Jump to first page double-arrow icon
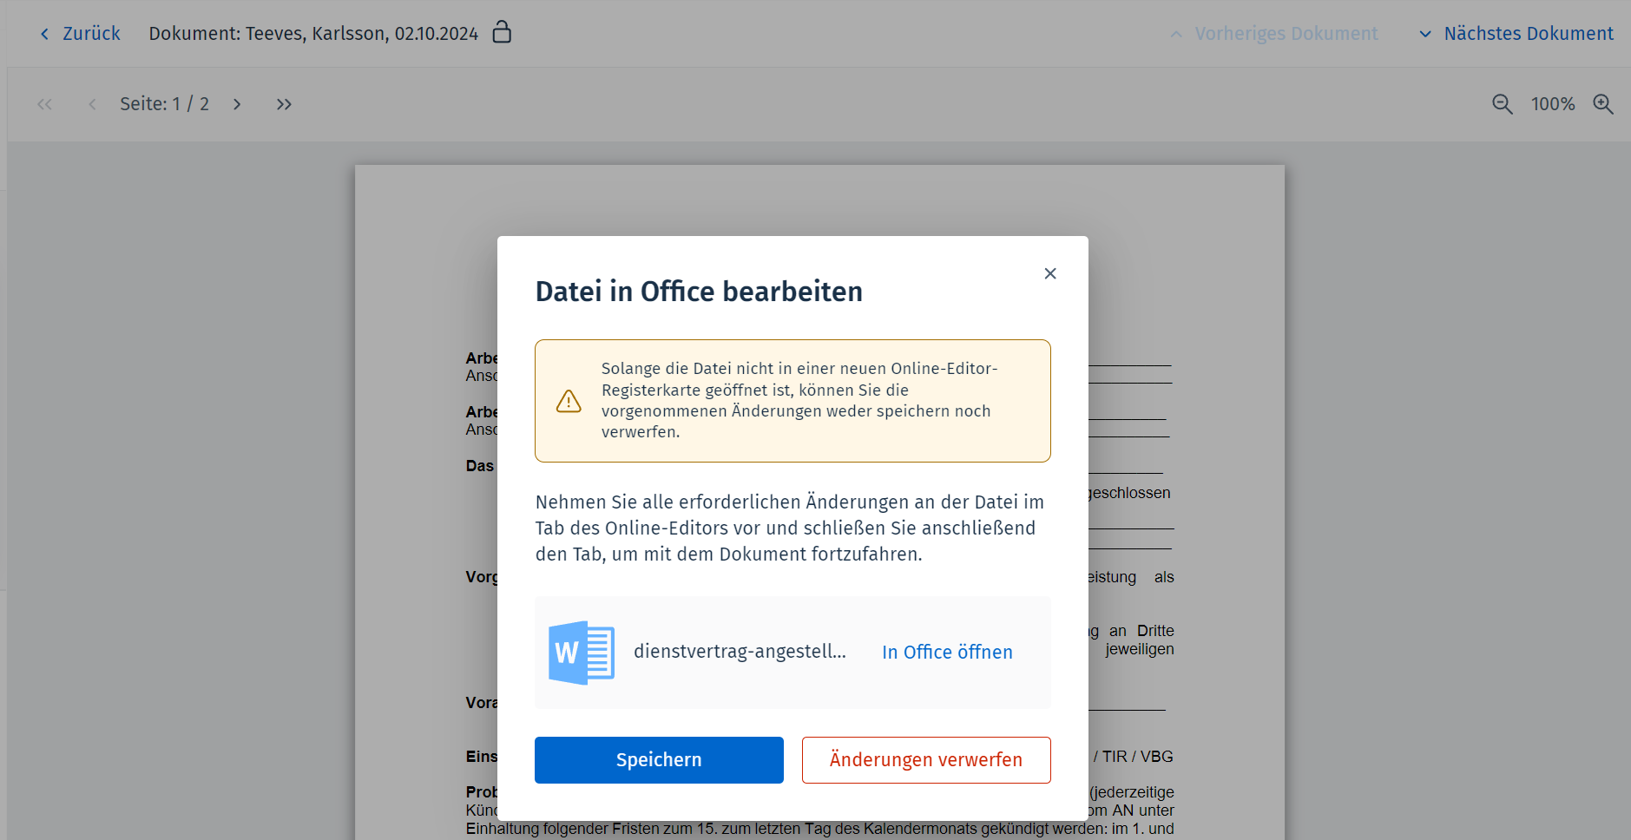Viewport: 1631px width, 840px height. click(45, 104)
